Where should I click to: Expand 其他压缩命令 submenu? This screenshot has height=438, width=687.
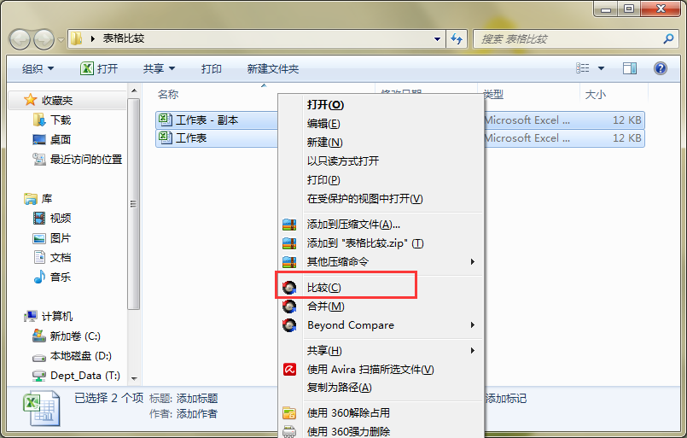[381, 262]
